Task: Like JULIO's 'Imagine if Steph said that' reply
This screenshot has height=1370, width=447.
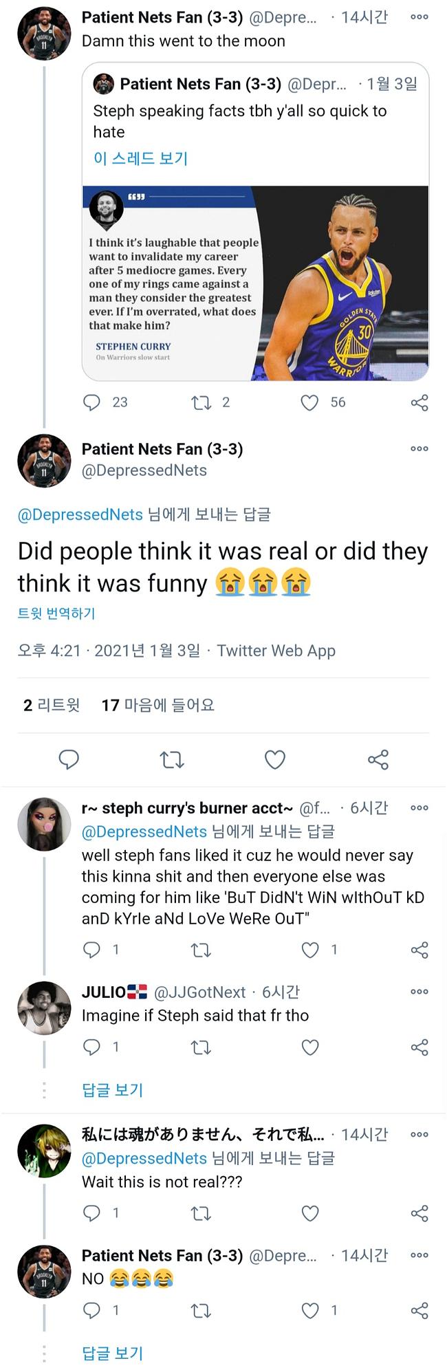Action: click(310, 1047)
